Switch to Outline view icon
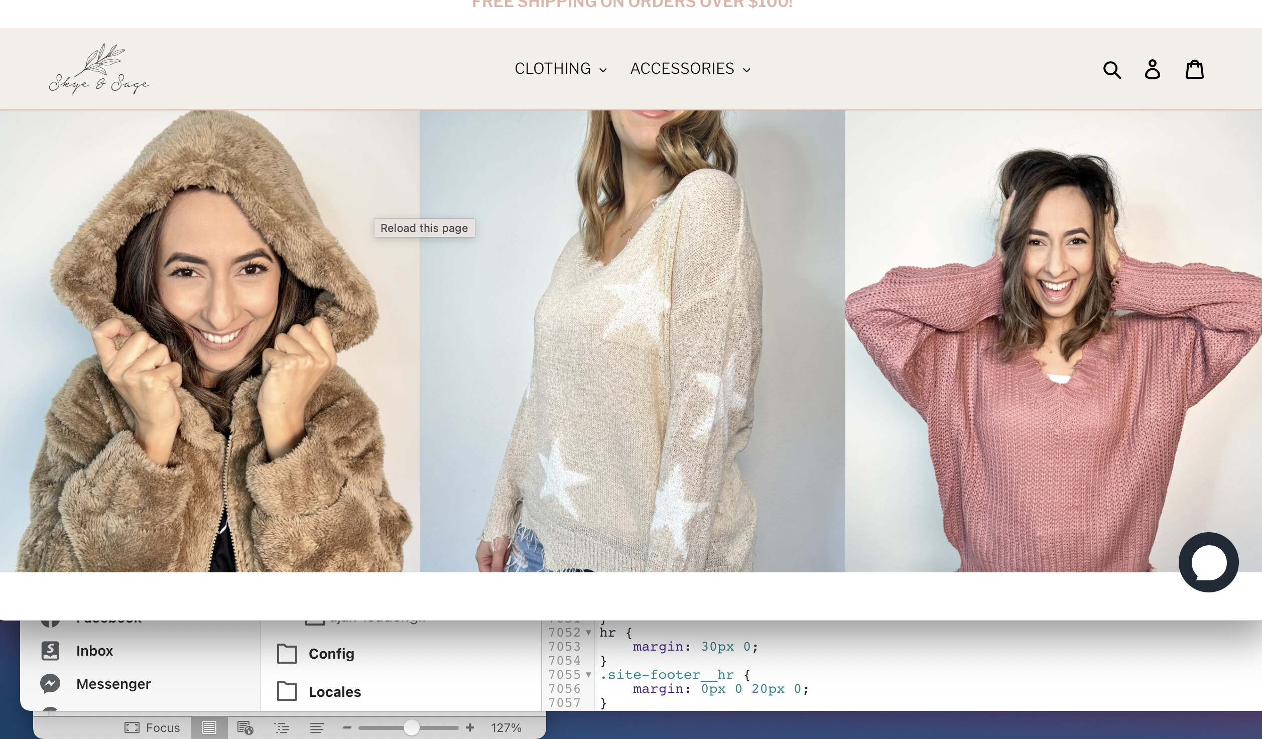This screenshot has height=739, width=1262. coord(282,727)
